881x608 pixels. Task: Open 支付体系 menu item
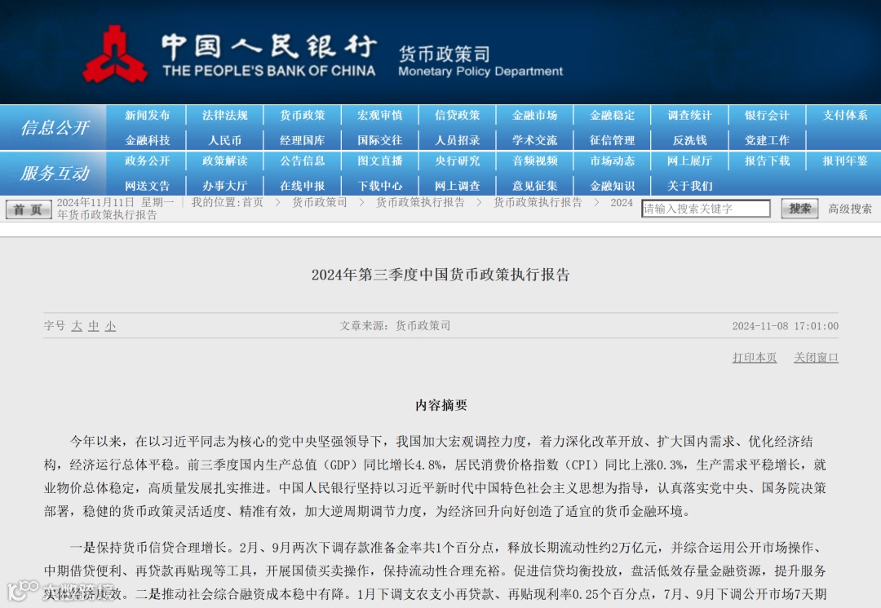(x=845, y=115)
